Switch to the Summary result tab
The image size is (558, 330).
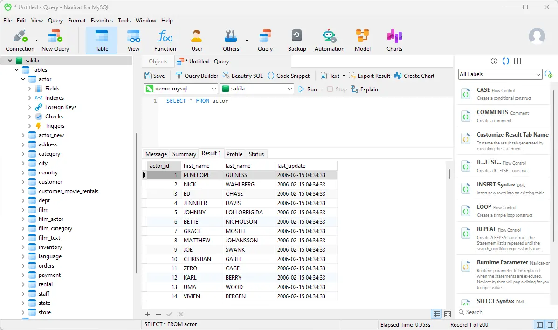pos(184,154)
